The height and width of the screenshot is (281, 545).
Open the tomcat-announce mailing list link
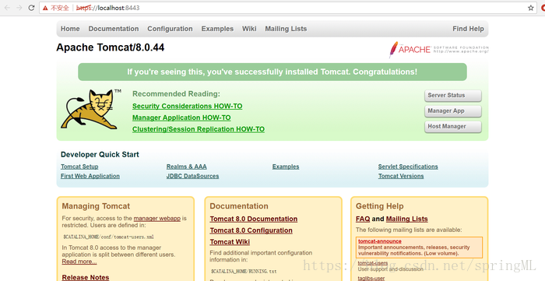pyautogui.click(x=380, y=241)
